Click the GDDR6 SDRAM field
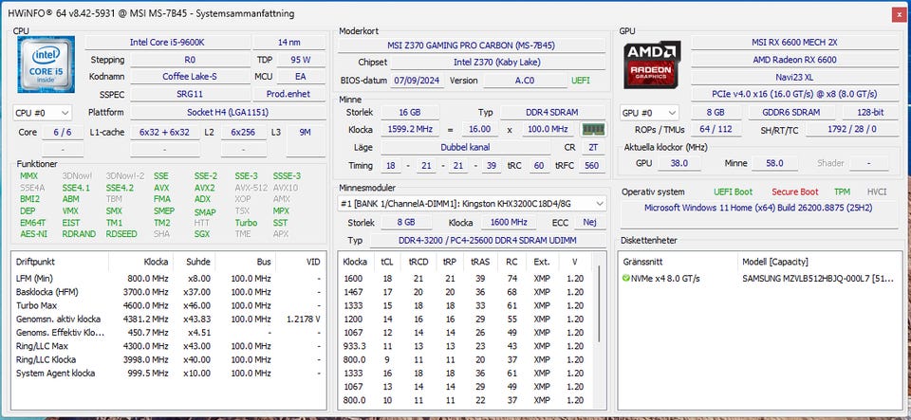This screenshot has height=420, width=911. click(791, 113)
